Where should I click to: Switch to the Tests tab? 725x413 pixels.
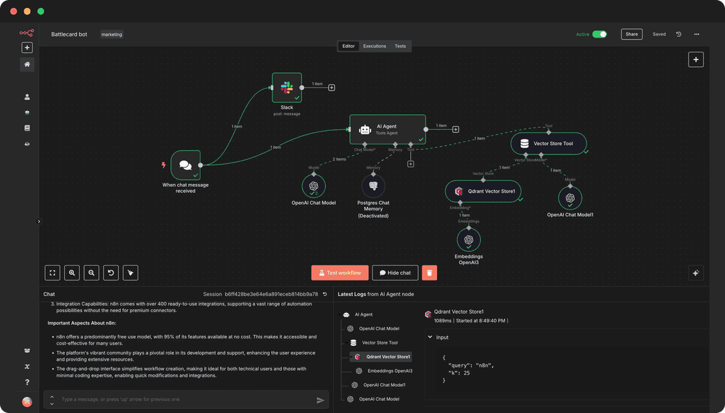click(x=400, y=46)
